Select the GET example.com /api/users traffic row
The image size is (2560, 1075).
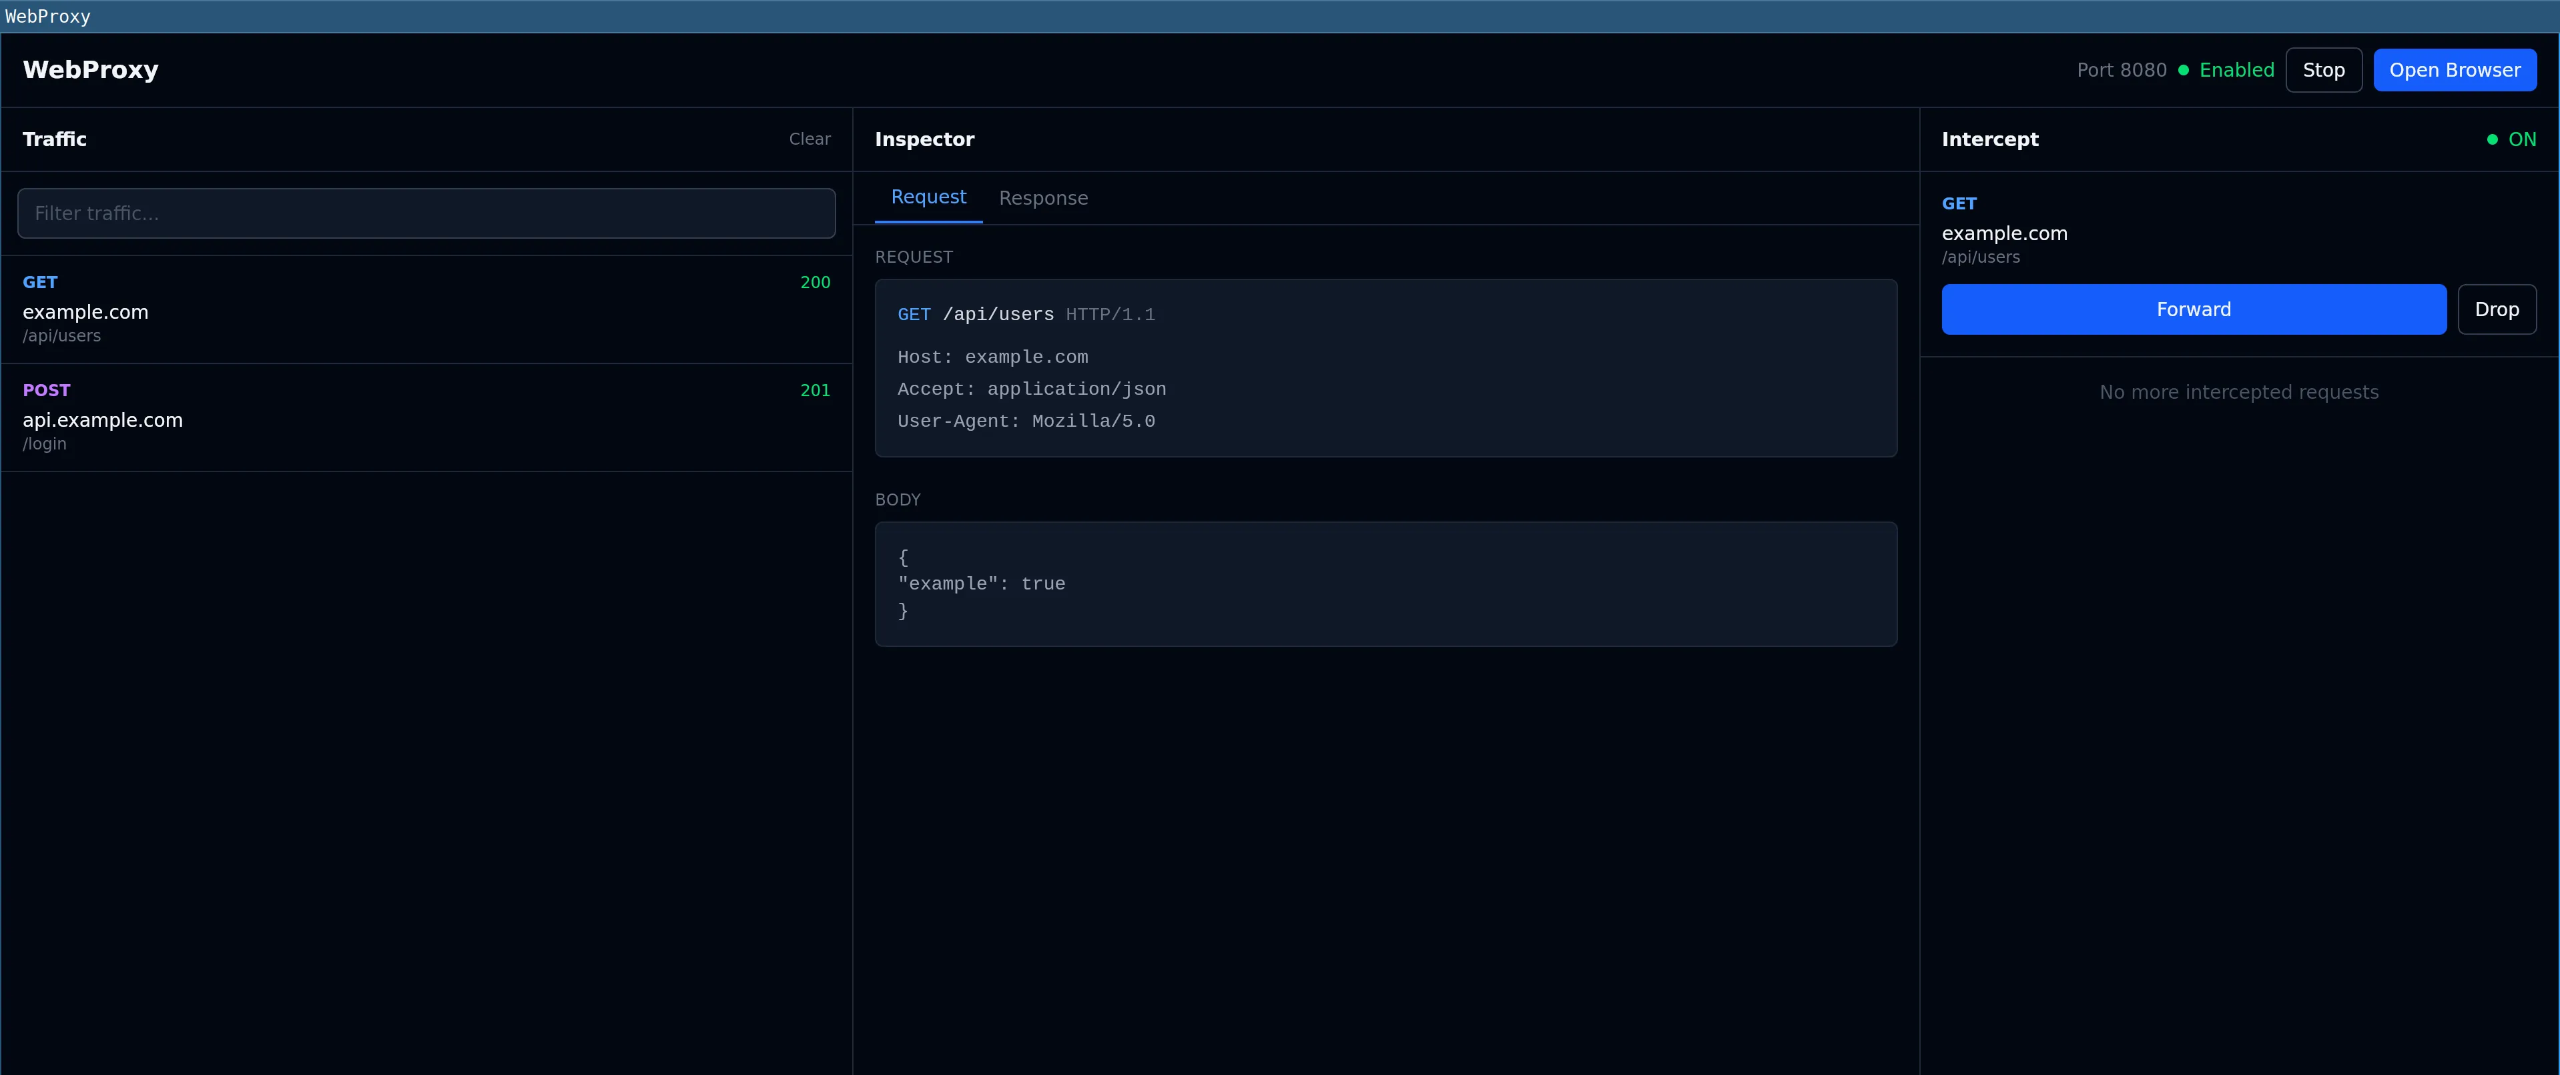426,309
